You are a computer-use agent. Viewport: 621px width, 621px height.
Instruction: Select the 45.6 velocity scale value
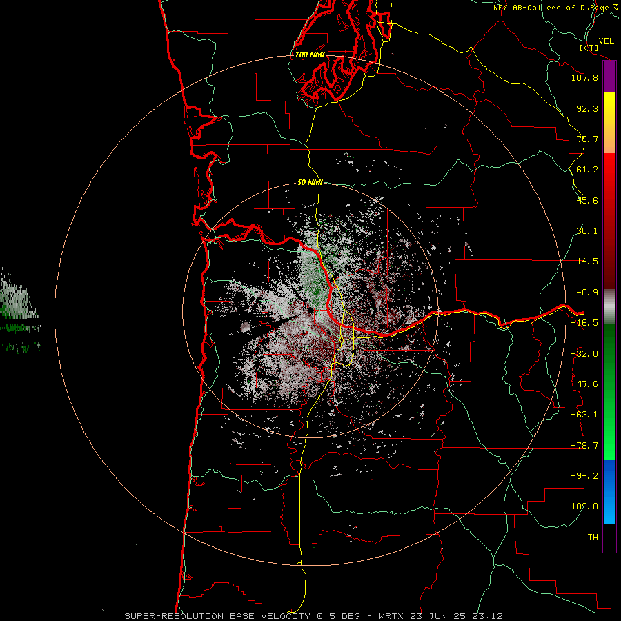click(x=587, y=200)
